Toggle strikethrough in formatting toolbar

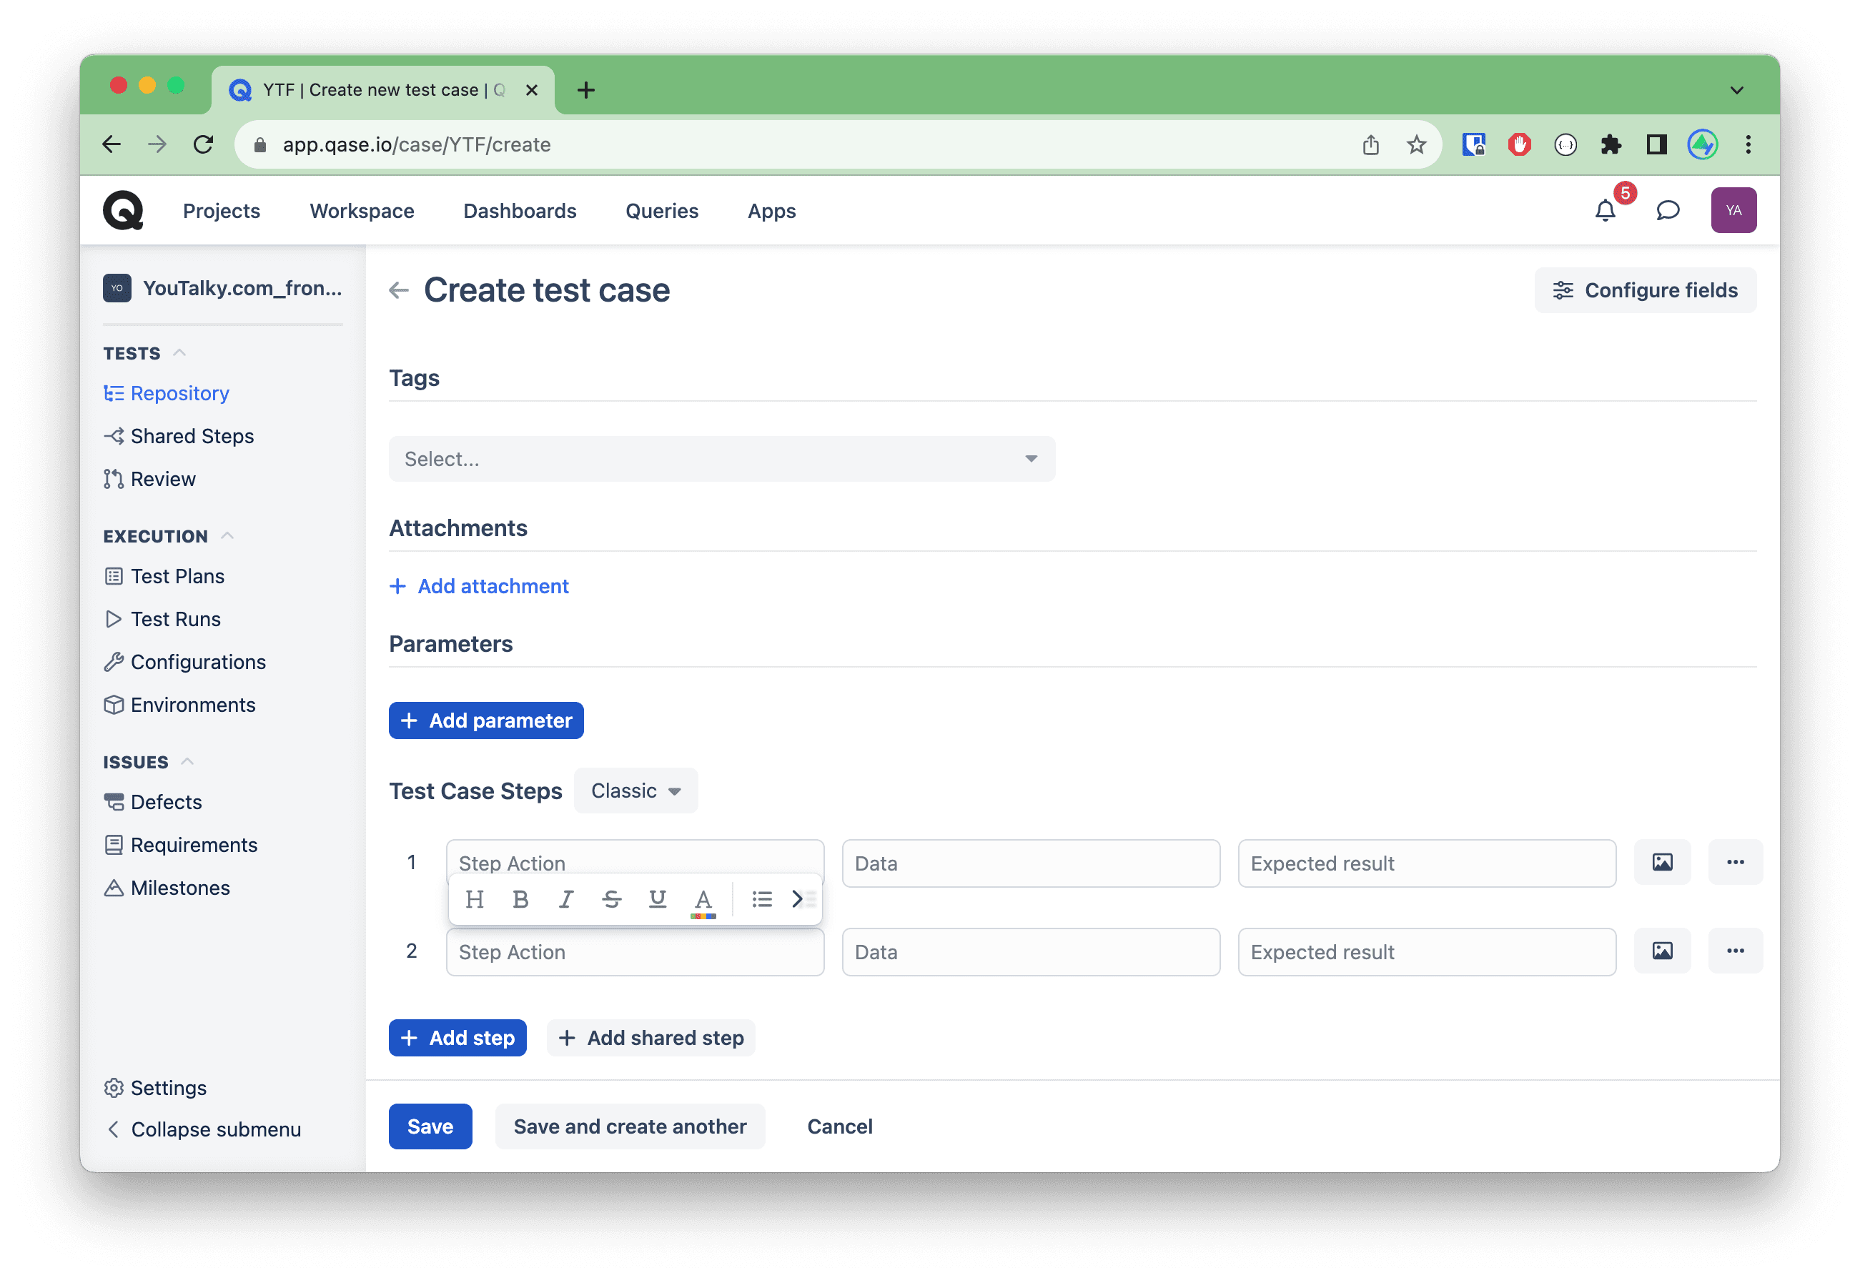[x=612, y=899]
